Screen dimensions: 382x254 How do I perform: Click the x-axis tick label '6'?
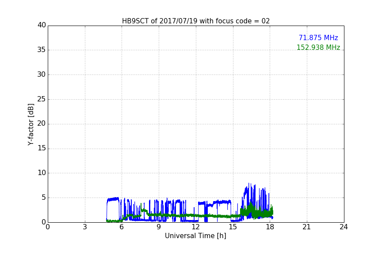(x=122, y=227)
